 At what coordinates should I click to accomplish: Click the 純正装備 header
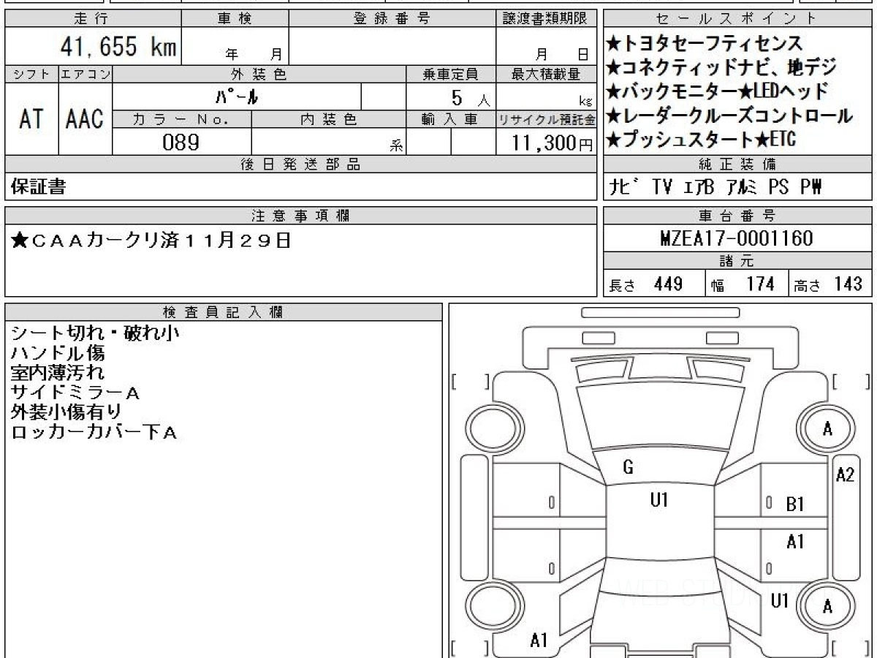737,164
